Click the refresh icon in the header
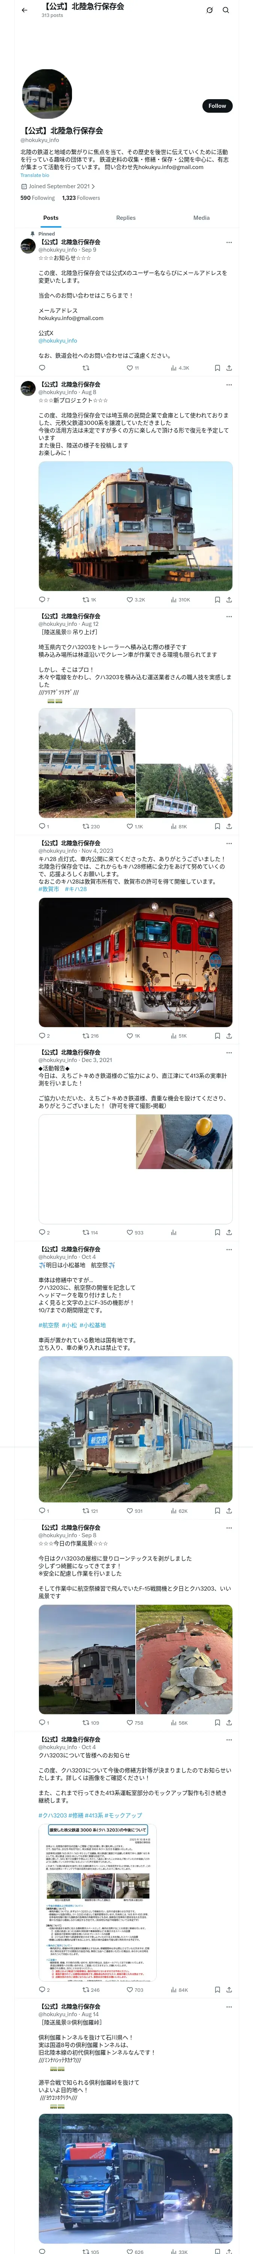The image size is (253, 2254). tap(210, 11)
